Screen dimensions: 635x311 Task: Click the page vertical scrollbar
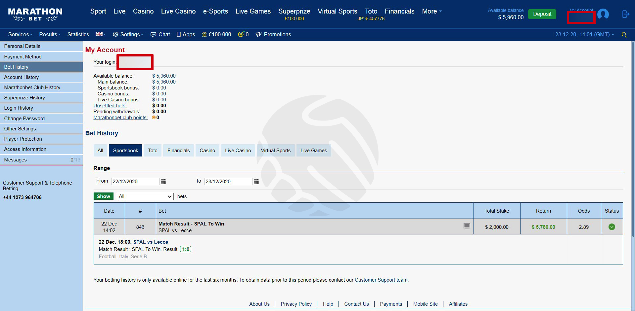point(633,139)
